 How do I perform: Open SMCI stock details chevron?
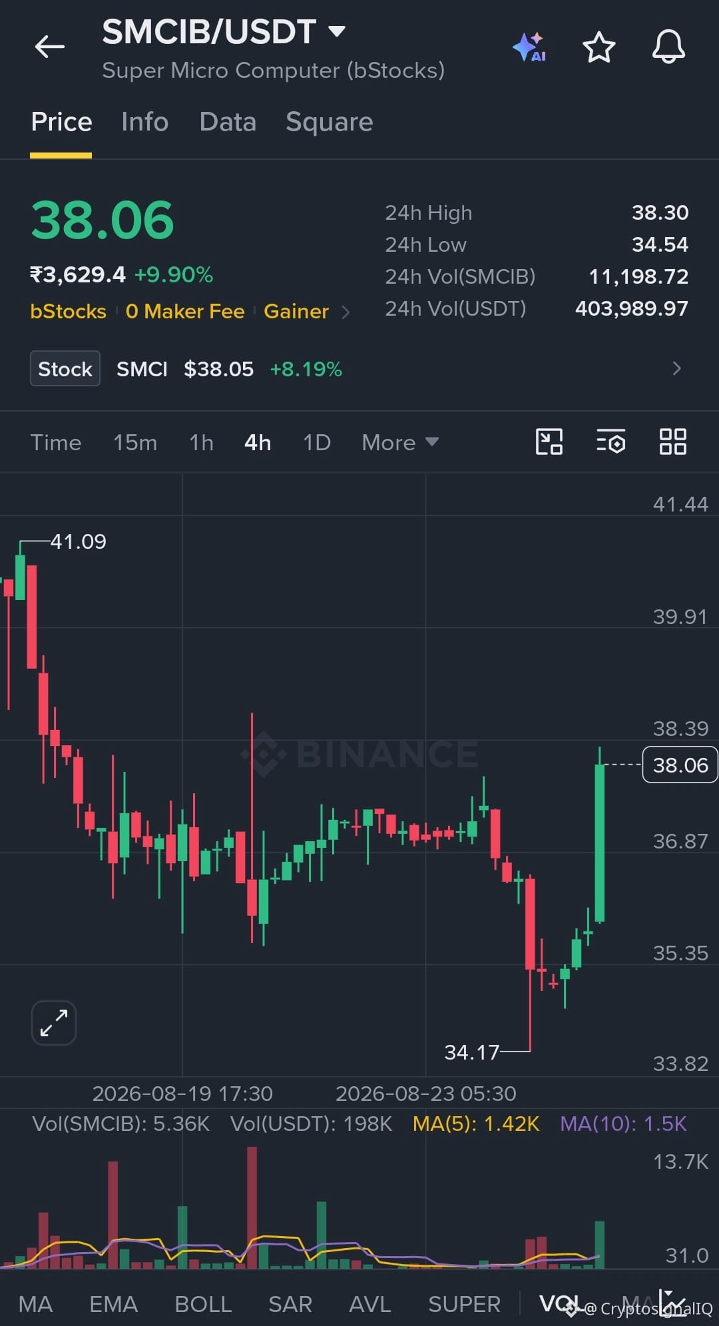click(x=677, y=368)
